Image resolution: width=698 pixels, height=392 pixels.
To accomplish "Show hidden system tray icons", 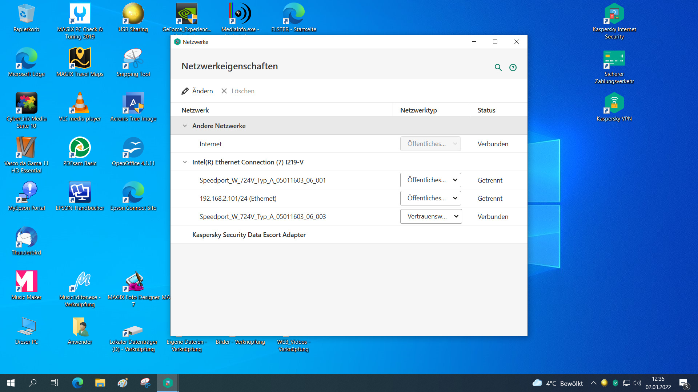I will coord(593,383).
